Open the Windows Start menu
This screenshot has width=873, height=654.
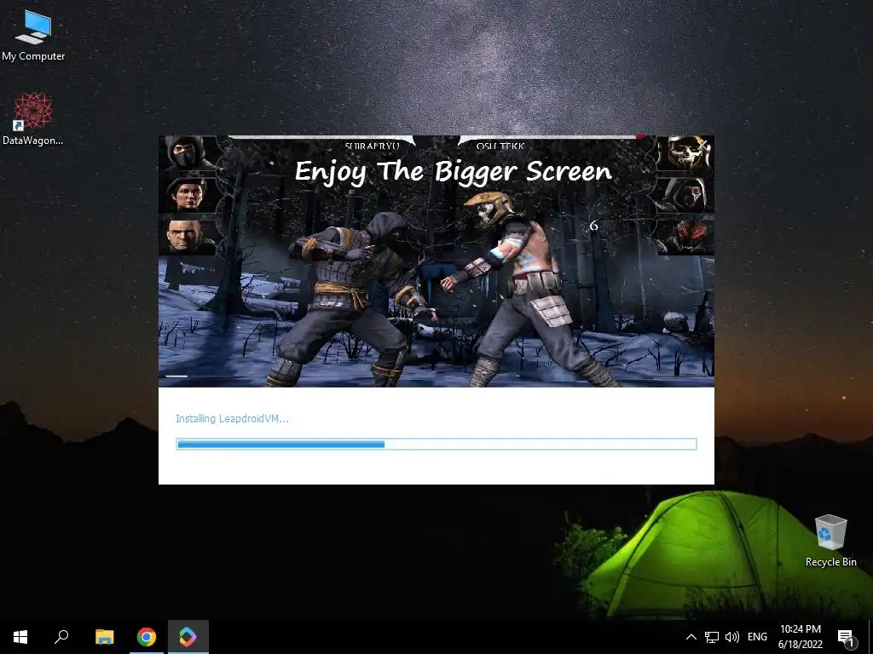20,637
